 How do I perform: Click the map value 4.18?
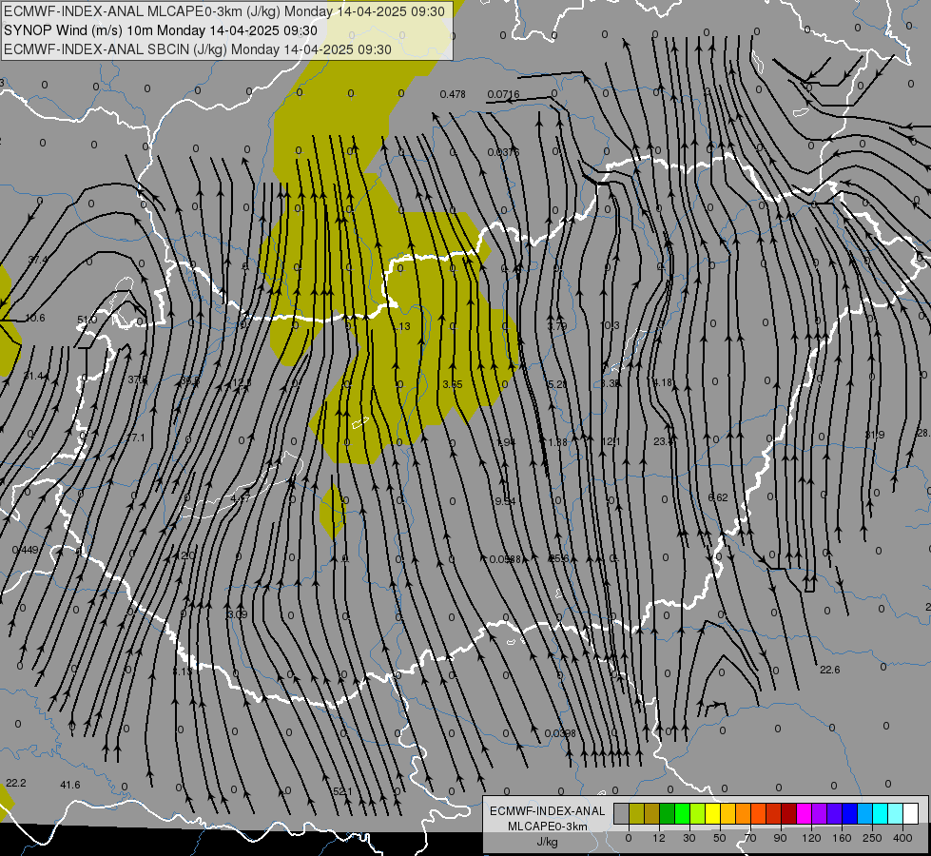662,382
